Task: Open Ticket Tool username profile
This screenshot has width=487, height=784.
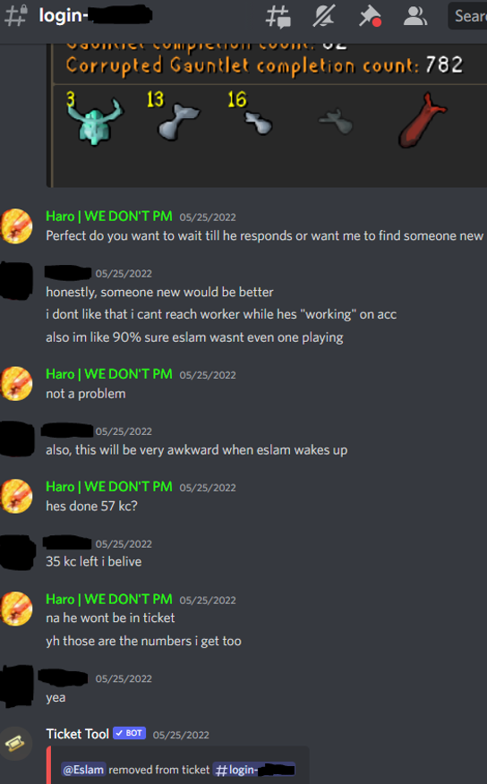Action: pos(78,734)
